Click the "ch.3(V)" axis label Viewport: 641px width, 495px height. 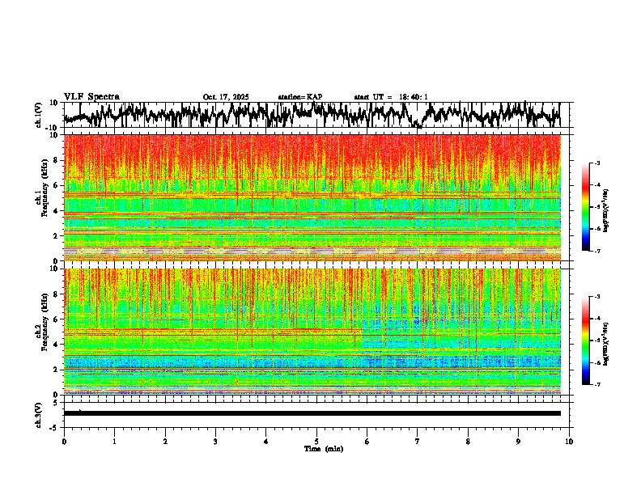click(39, 416)
